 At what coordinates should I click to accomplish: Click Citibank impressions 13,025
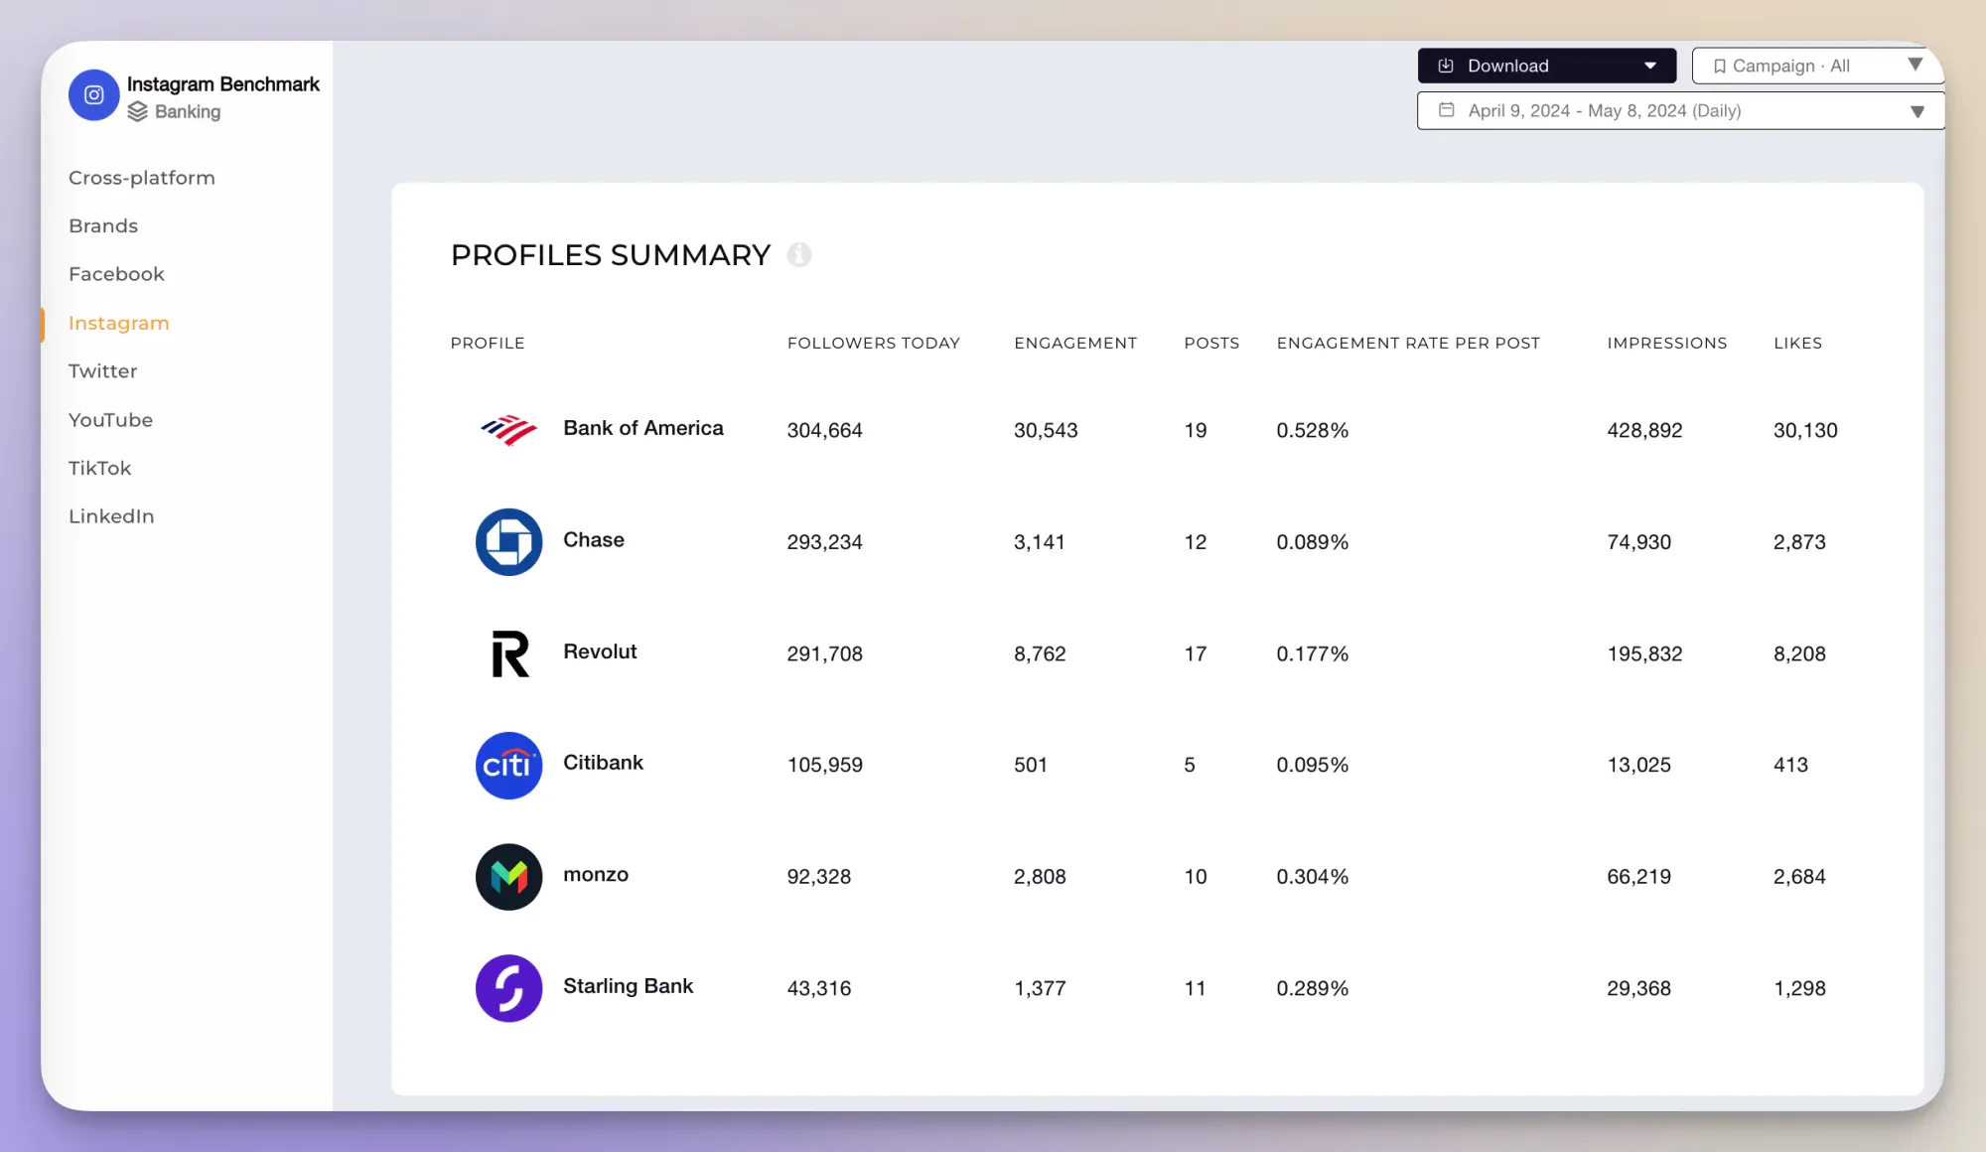pyautogui.click(x=1638, y=765)
